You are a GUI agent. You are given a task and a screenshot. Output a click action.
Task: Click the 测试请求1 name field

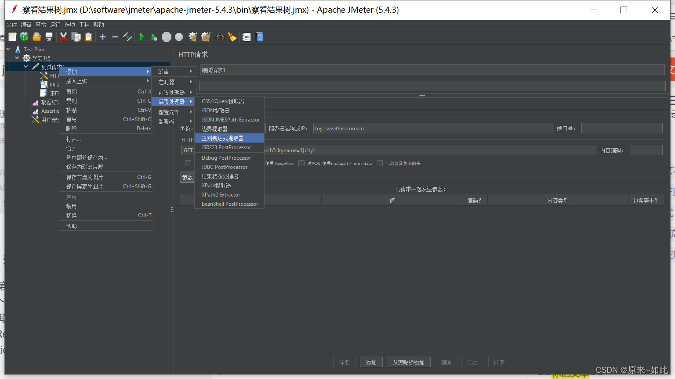432,70
